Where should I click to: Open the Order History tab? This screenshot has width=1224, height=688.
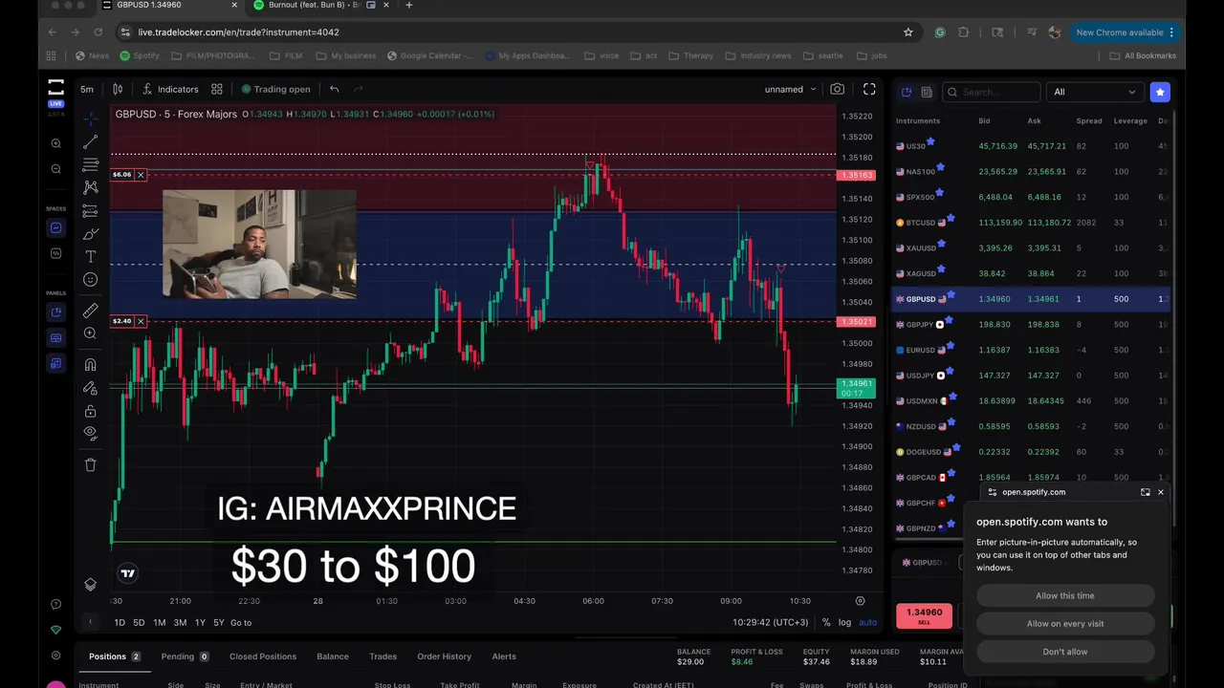tap(445, 656)
